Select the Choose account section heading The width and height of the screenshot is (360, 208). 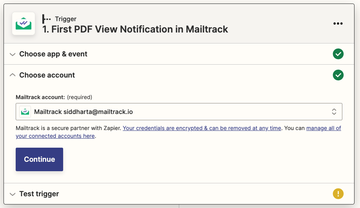47,75
